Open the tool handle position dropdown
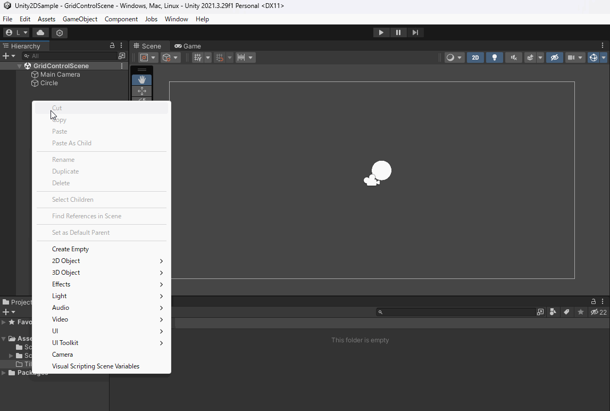The width and height of the screenshot is (610, 411). coord(148,57)
